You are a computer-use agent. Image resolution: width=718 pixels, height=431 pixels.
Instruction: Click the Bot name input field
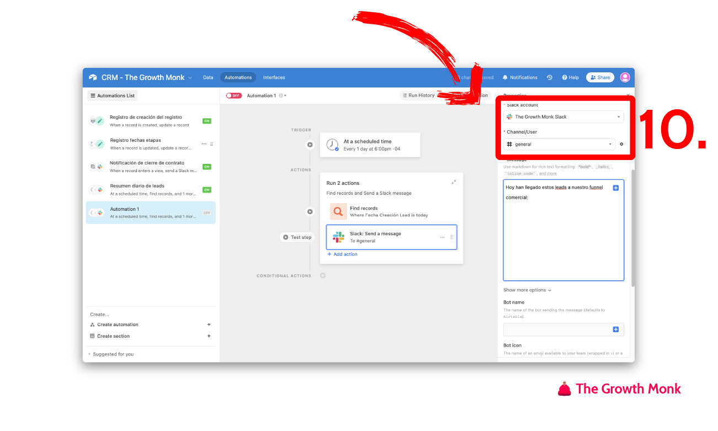pyautogui.click(x=563, y=329)
